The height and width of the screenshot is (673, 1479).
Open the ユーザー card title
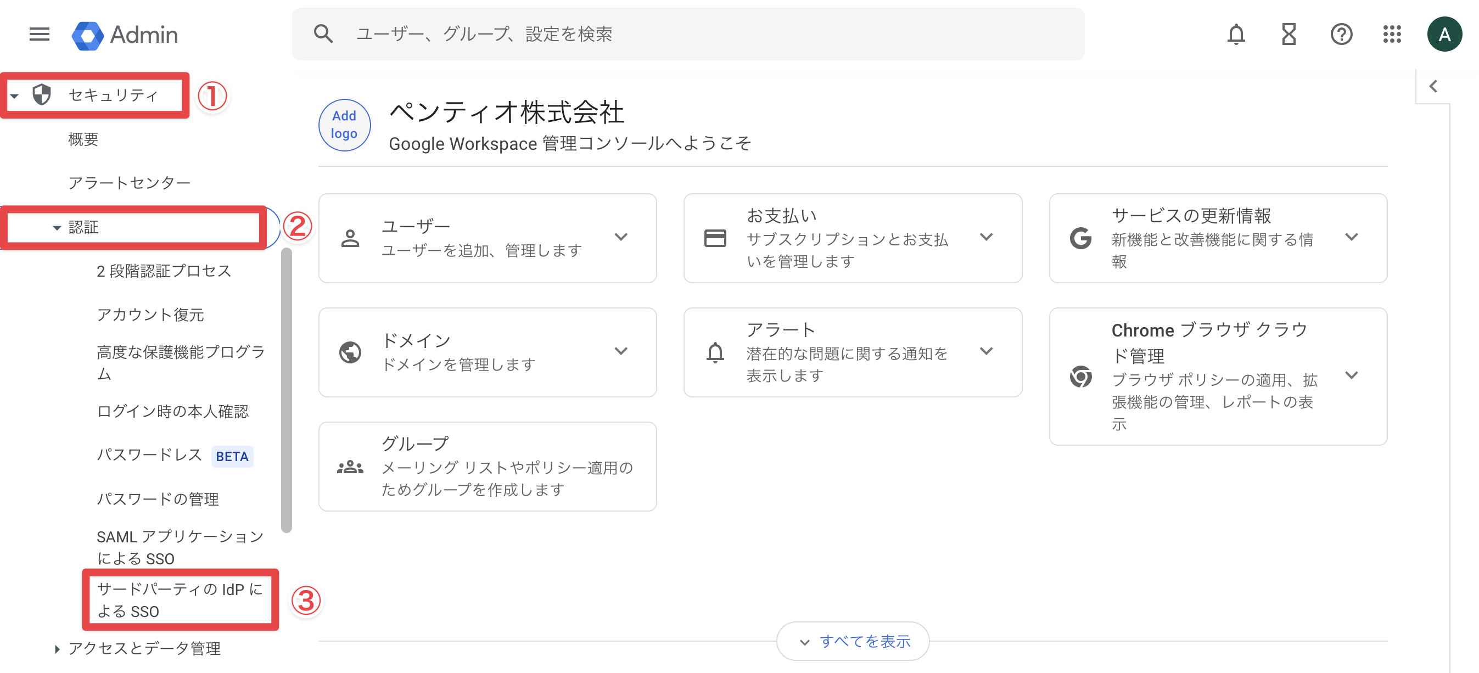[416, 226]
